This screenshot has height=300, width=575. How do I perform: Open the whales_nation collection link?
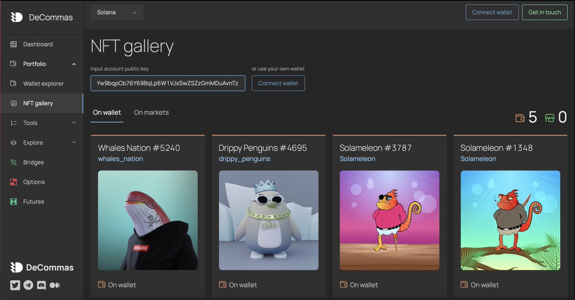pyautogui.click(x=120, y=159)
